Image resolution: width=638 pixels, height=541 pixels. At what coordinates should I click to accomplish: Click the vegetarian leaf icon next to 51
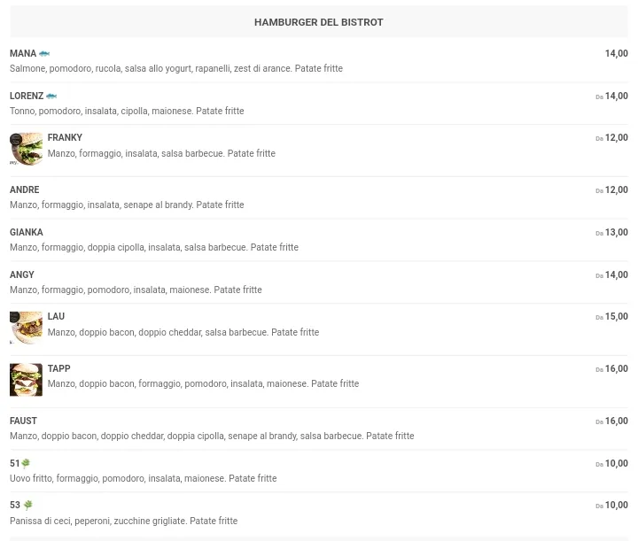tap(26, 463)
